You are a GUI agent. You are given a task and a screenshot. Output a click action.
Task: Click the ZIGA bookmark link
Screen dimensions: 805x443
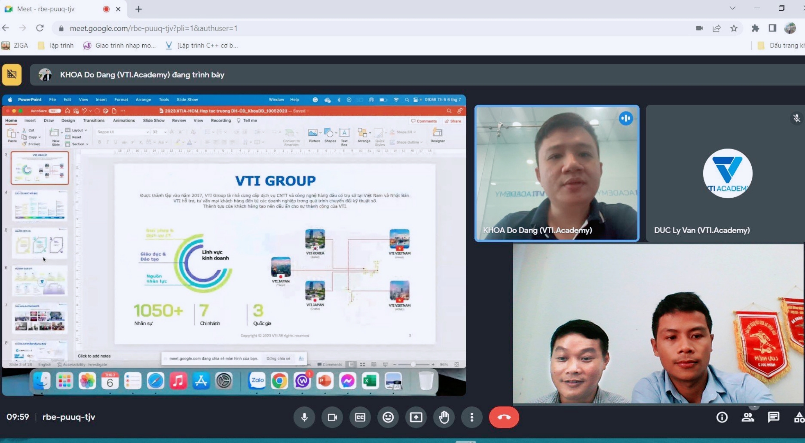tap(15, 45)
